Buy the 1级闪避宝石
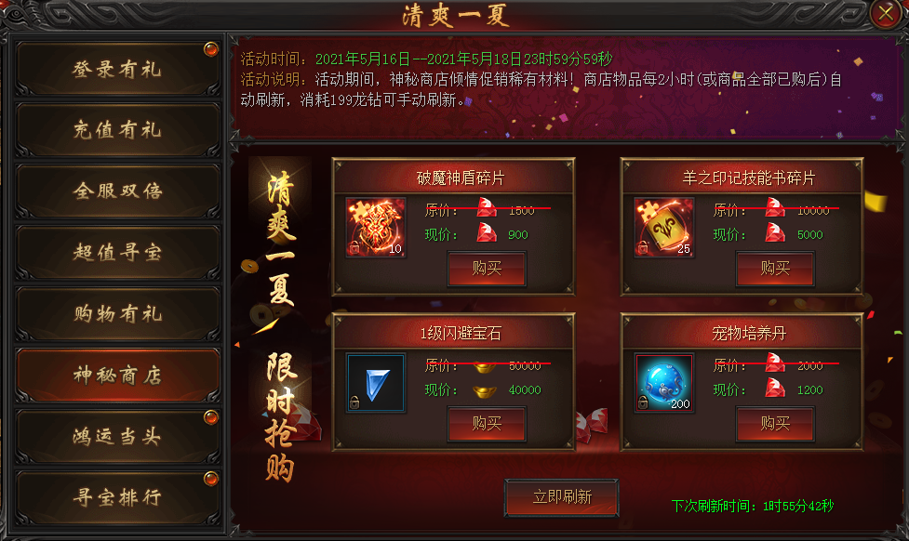This screenshot has width=909, height=541. (487, 424)
